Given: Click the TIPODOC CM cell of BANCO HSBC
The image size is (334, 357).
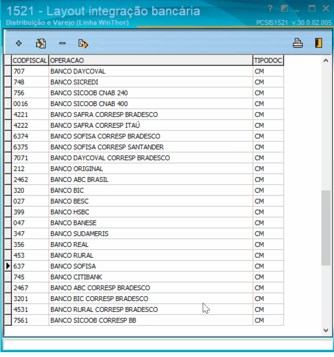Looking at the screenshot, I should [268, 212].
